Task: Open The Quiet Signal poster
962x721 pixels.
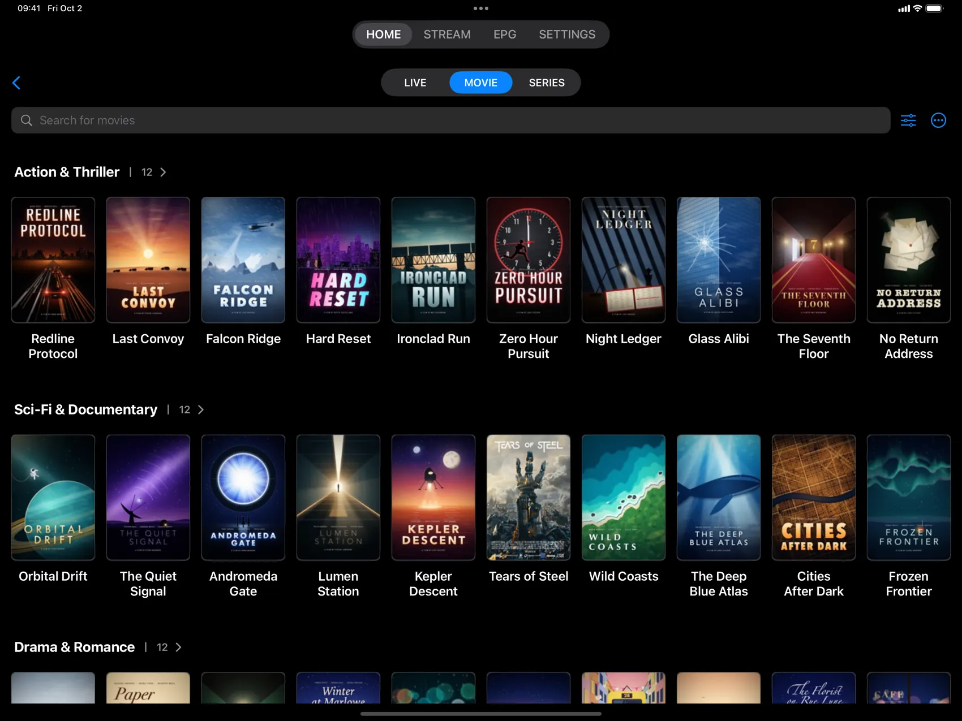Action: pyautogui.click(x=148, y=498)
